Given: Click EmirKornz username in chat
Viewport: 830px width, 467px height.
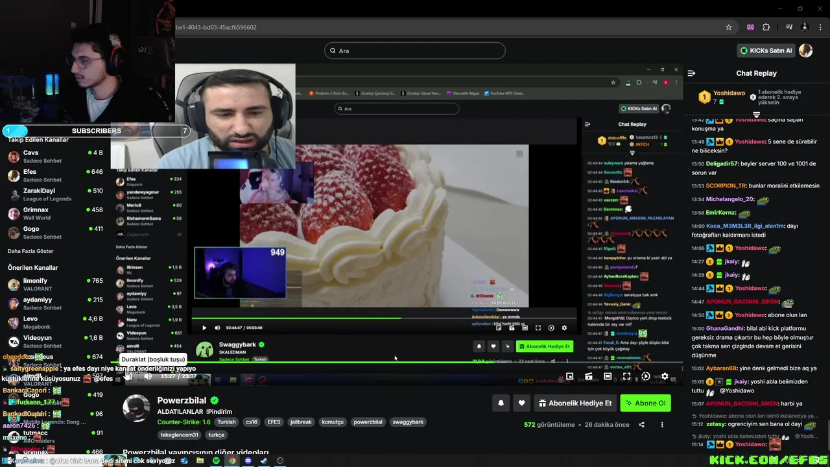Looking at the screenshot, I should coord(721,213).
